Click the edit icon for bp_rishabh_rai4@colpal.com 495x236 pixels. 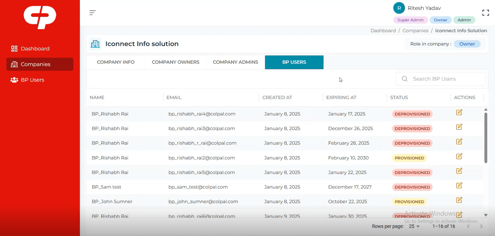[x=459, y=112]
